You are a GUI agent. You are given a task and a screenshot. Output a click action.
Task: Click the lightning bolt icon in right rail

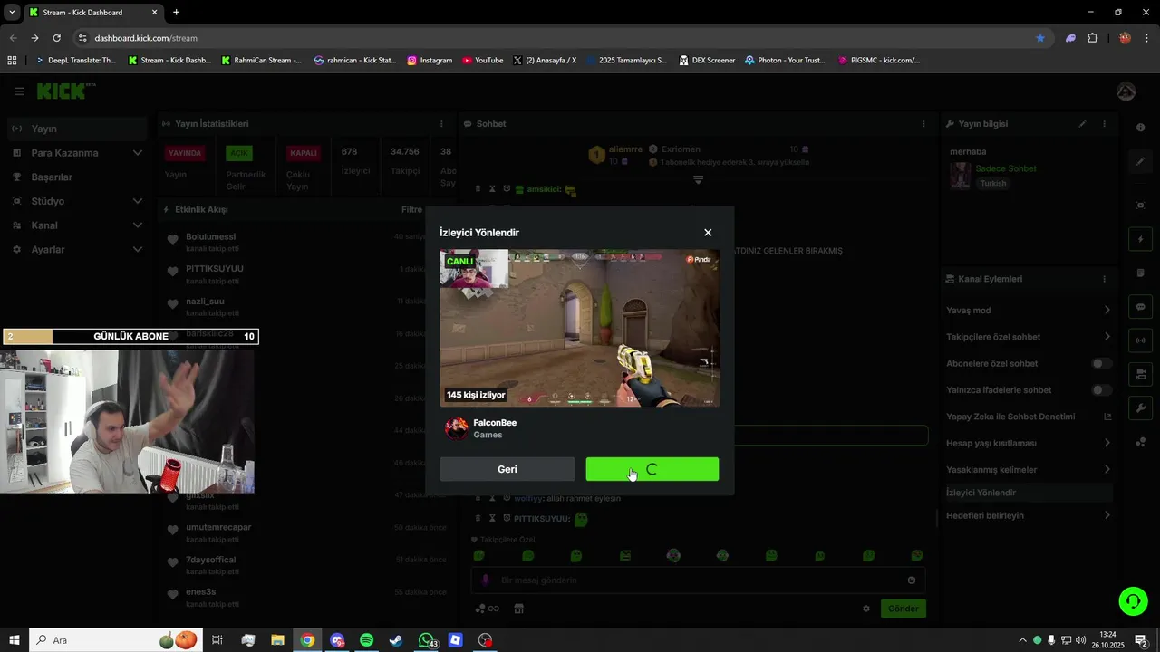click(1140, 240)
